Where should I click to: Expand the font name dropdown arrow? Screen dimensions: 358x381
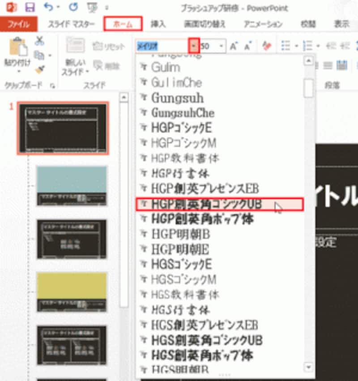[x=194, y=46]
